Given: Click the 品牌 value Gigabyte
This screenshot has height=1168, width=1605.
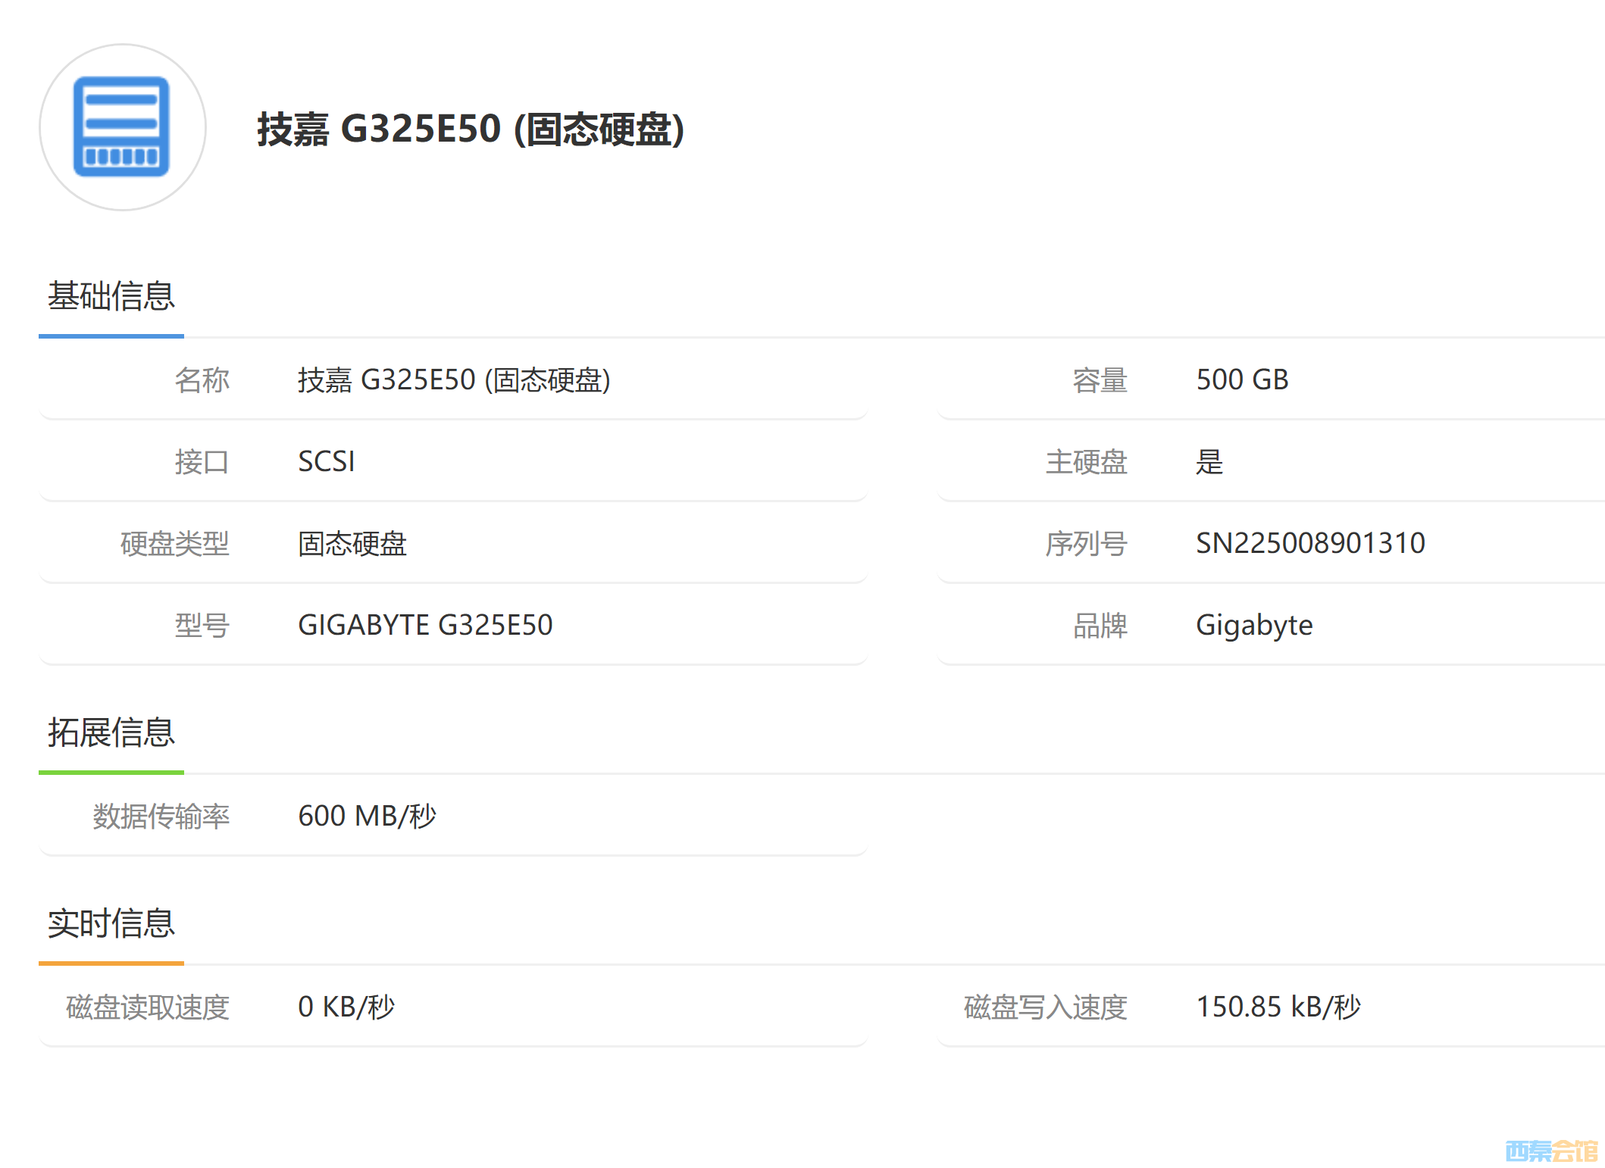Looking at the screenshot, I should pyautogui.click(x=1254, y=625).
